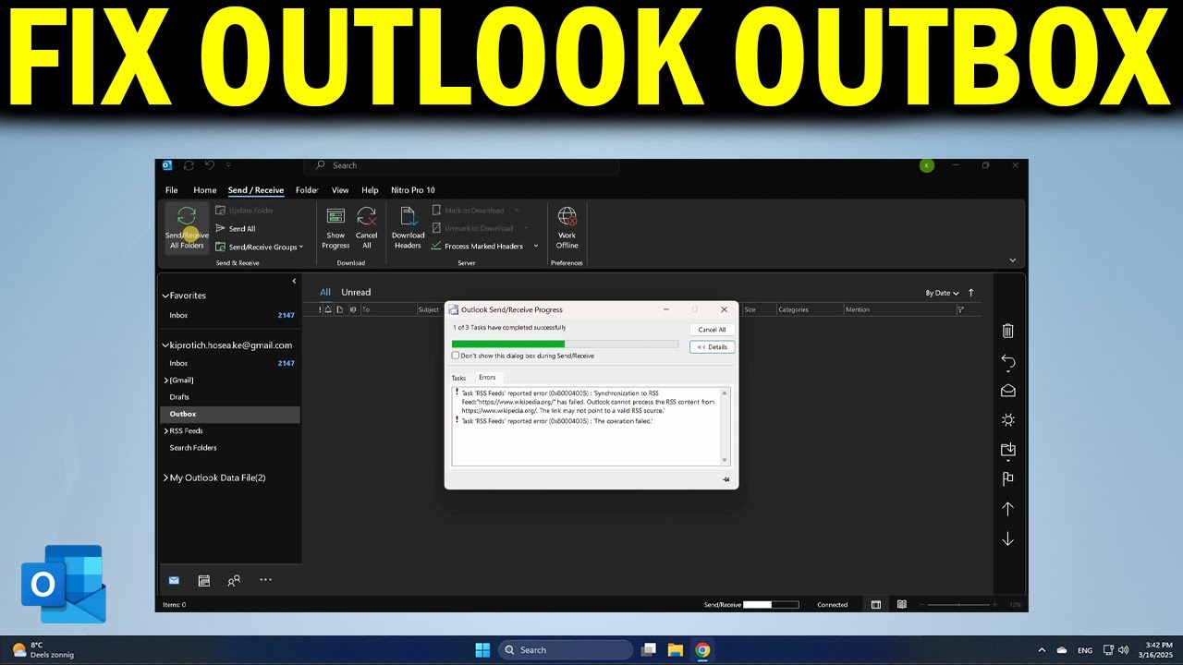Check Don't show this dialog box checkbox
This screenshot has width=1183, height=665.
[x=456, y=355]
